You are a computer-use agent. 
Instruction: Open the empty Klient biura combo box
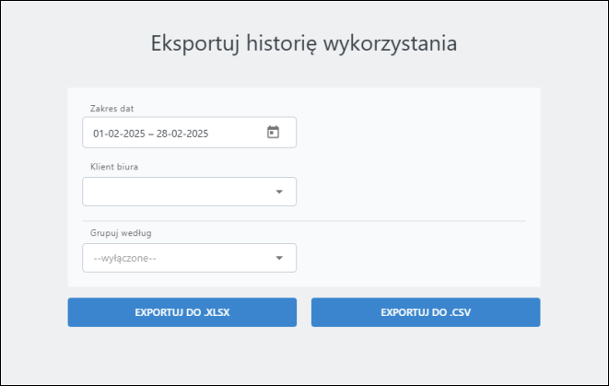[175, 192]
